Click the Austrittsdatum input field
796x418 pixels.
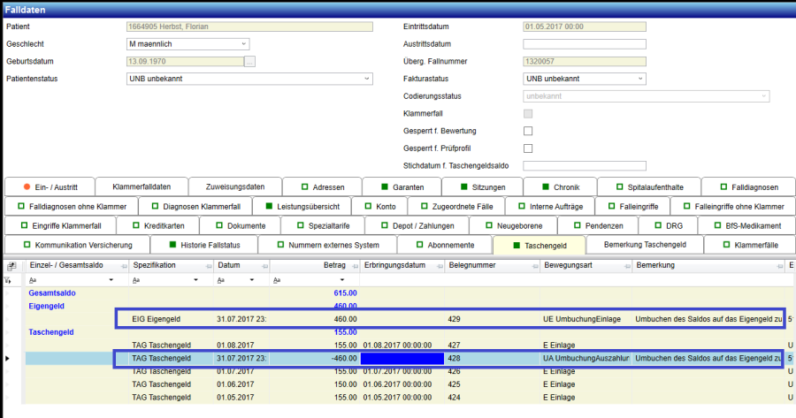(585, 44)
